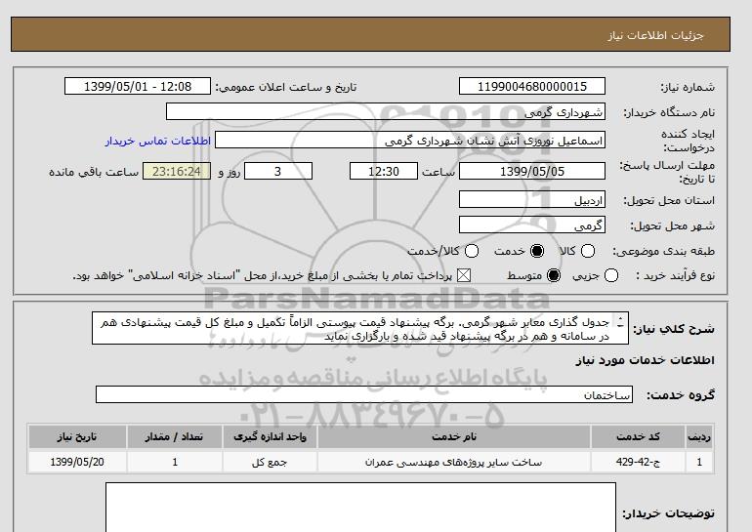Click unit cell جمع کل

click(x=270, y=462)
